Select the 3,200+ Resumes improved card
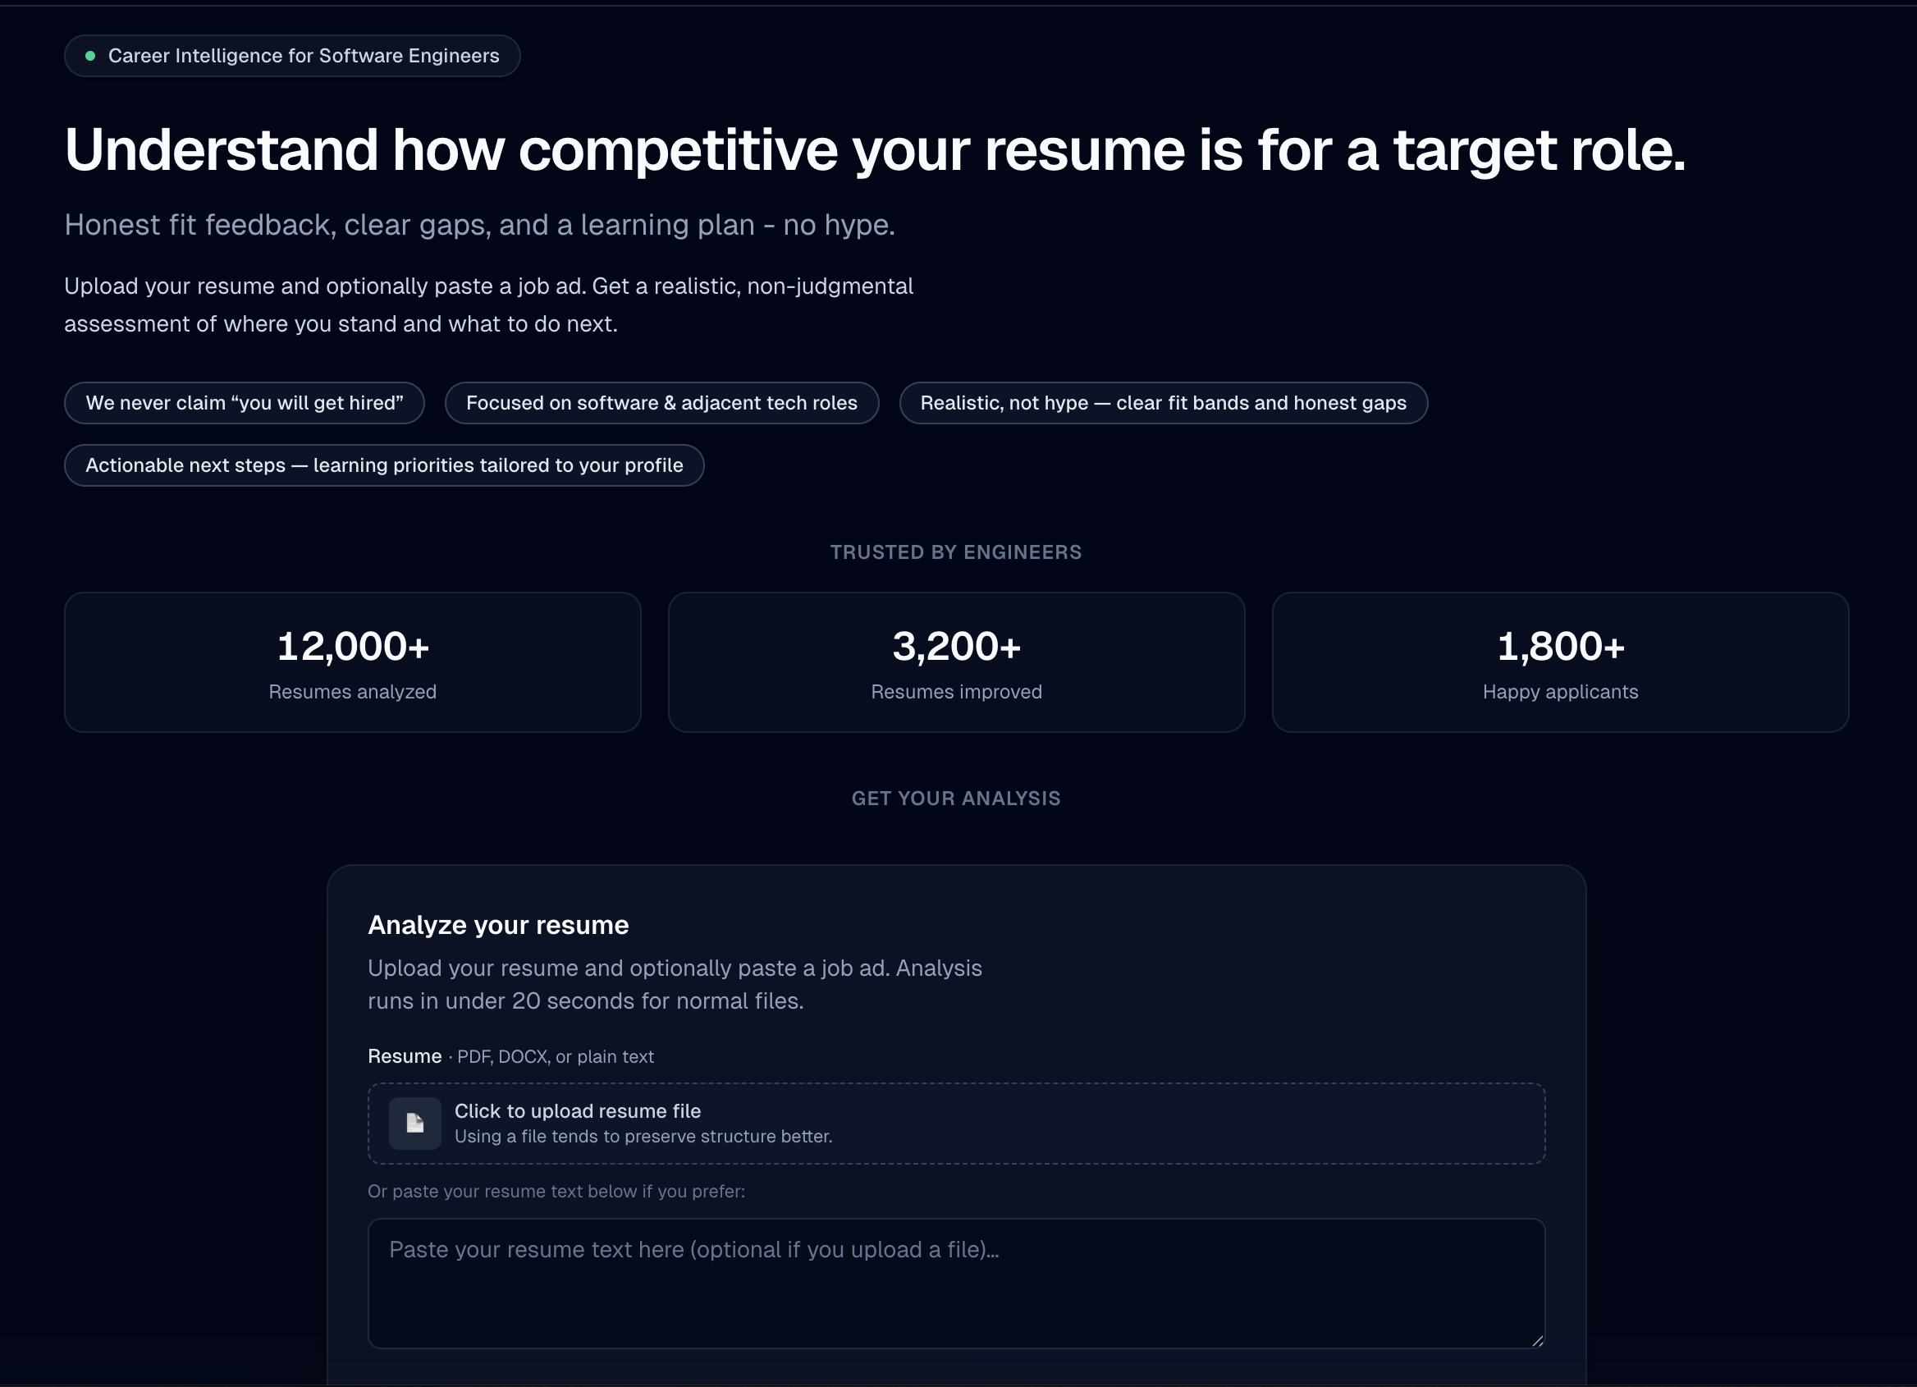This screenshot has width=1917, height=1387. point(956,661)
